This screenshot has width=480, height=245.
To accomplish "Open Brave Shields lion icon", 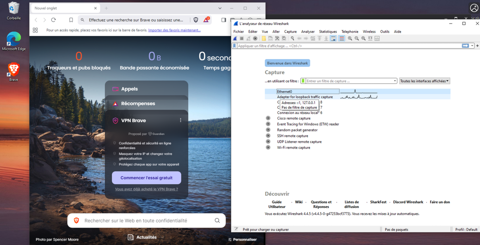I will (196, 20).
